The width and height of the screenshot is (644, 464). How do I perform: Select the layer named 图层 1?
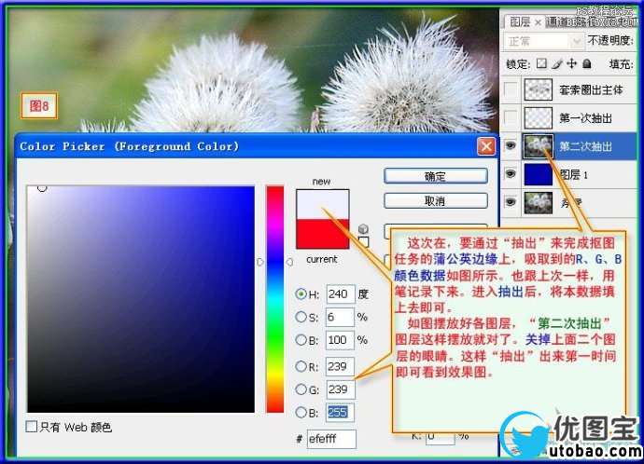click(574, 175)
